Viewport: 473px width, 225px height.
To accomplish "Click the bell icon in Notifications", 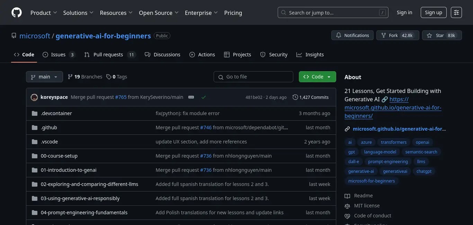I will click(339, 35).
